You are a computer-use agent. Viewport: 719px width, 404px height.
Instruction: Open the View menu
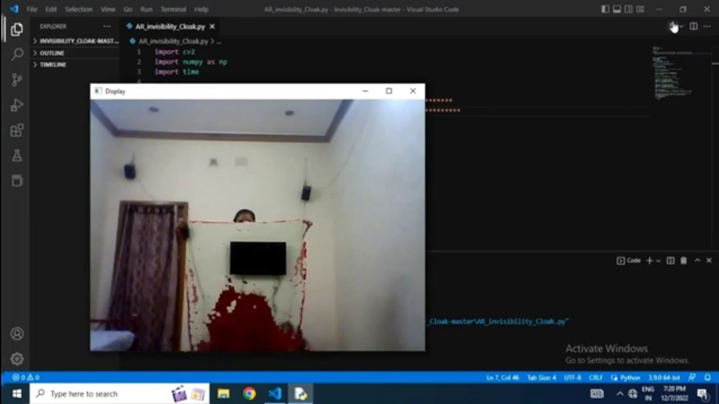point(108,10)
